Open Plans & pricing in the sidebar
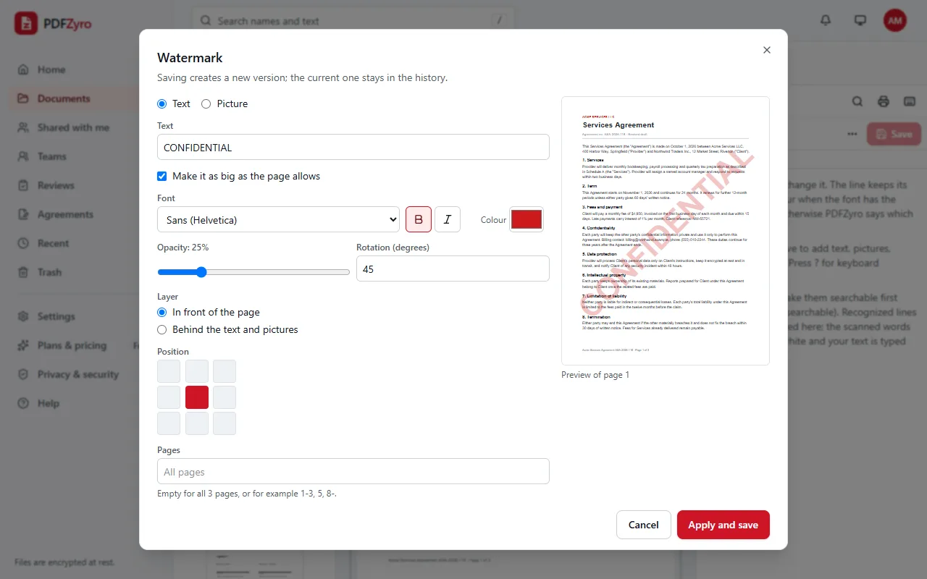 [75, 345]
